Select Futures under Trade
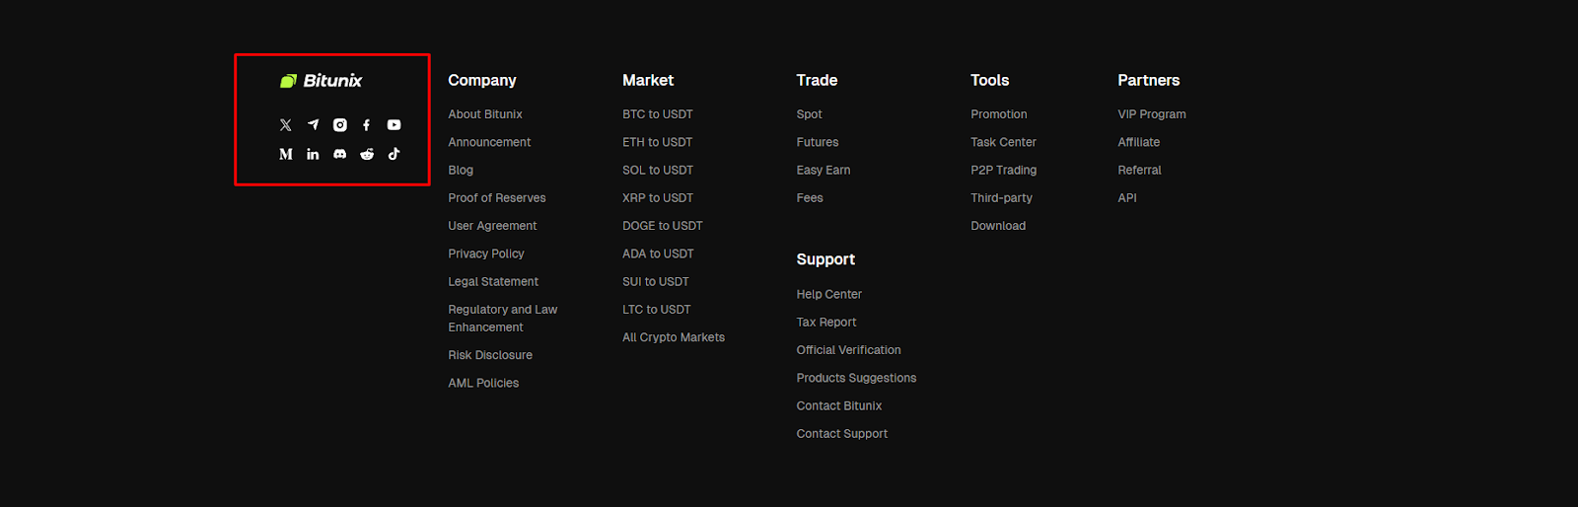The width and height of the screenshot is (1578, 507). click(x=817, y=142)
